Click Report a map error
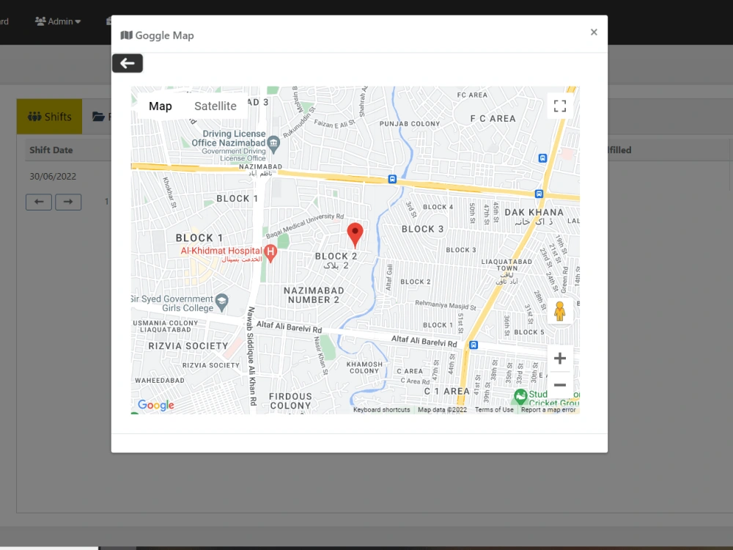The width and height of the screenshot is (733, 550). 548,409
